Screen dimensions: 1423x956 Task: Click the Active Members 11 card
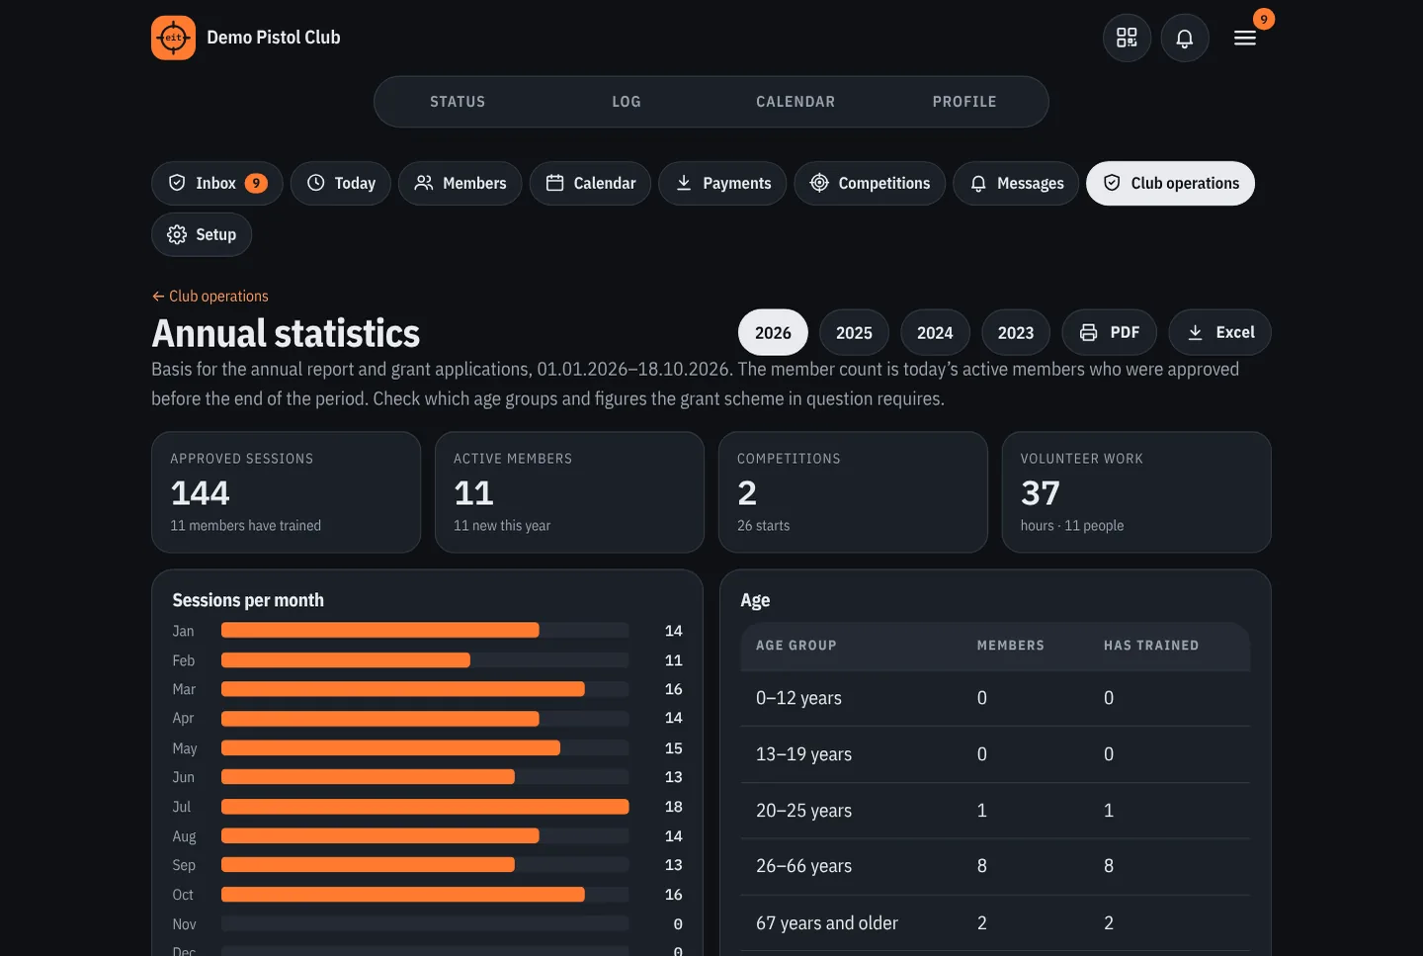[569, 492]
